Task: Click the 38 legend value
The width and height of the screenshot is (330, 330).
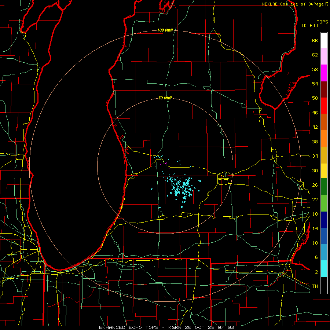Action: pos(315,142)
